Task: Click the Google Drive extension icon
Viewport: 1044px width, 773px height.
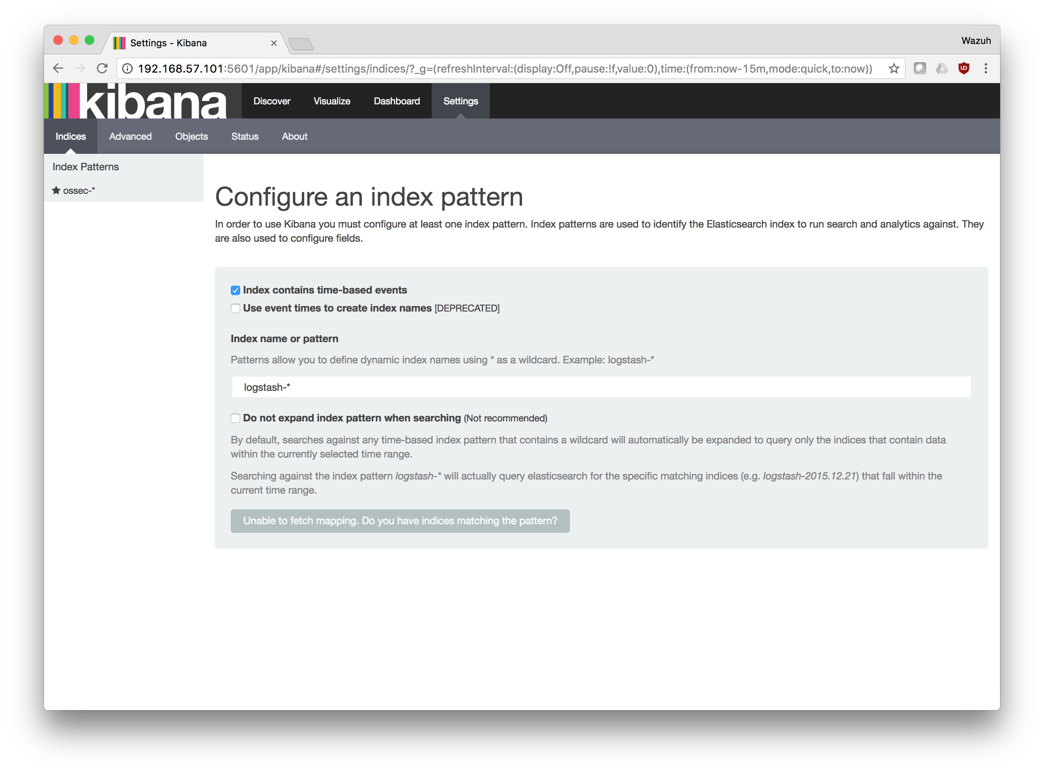Action: 942,69
